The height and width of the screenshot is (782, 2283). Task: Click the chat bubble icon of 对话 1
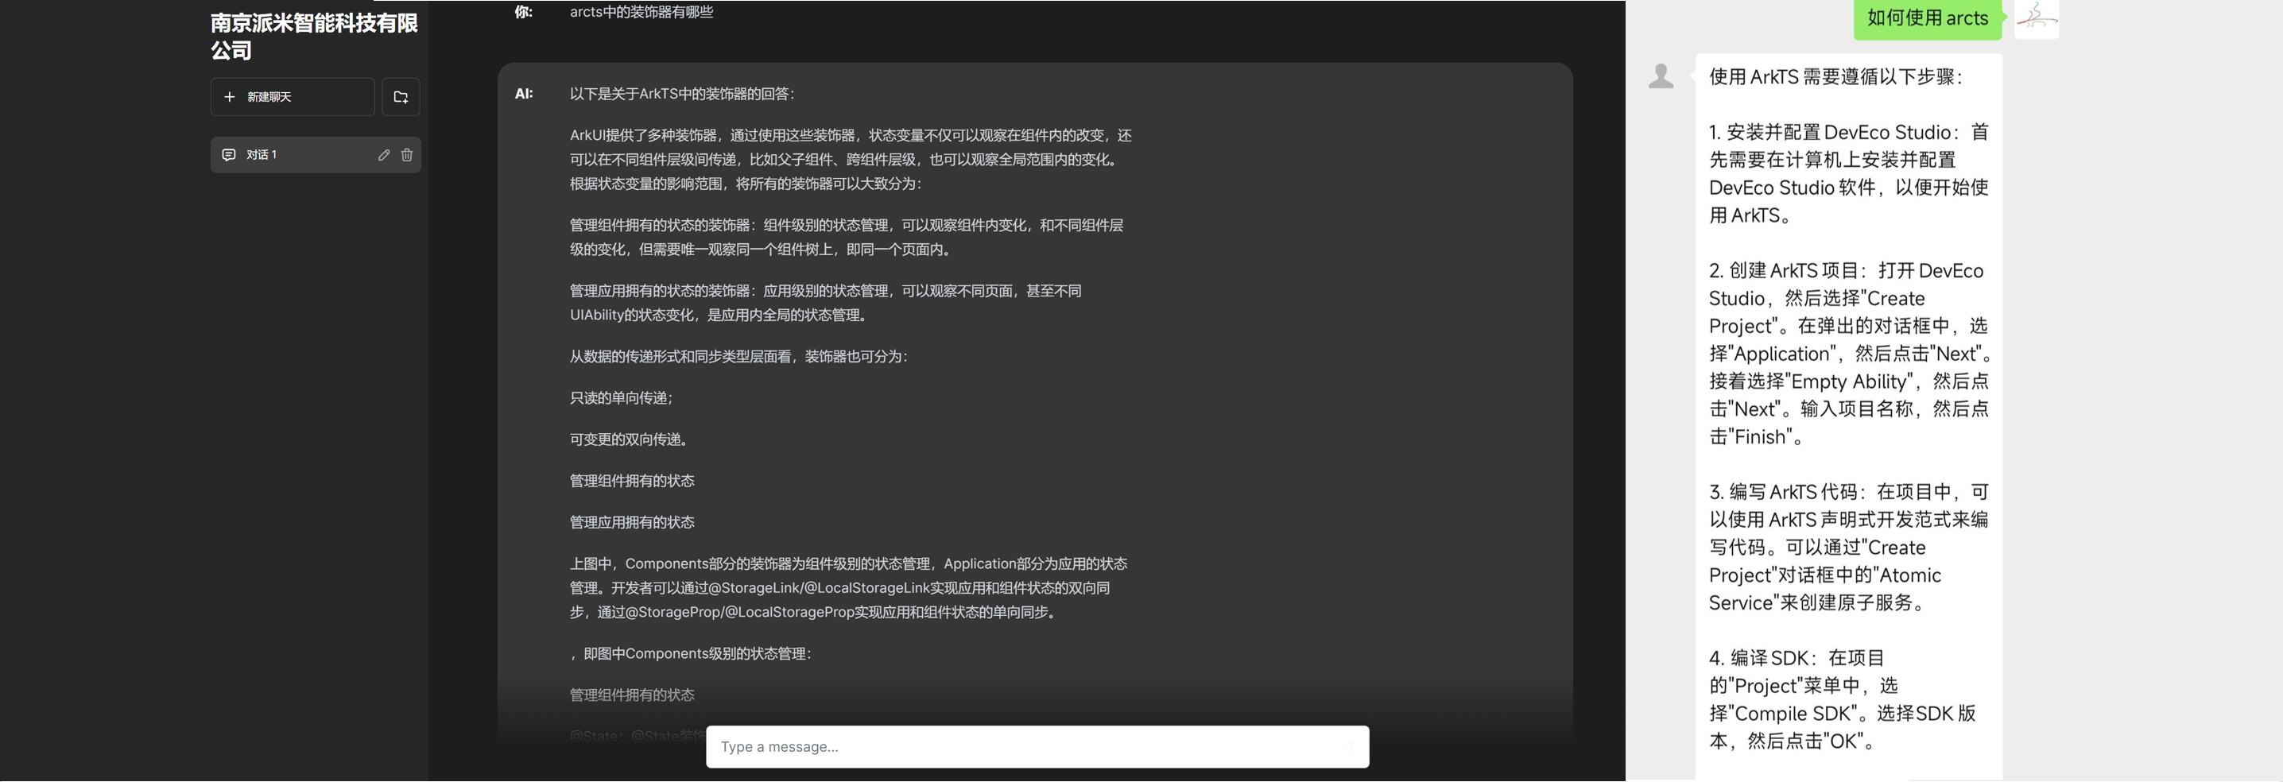coord(229,155)
